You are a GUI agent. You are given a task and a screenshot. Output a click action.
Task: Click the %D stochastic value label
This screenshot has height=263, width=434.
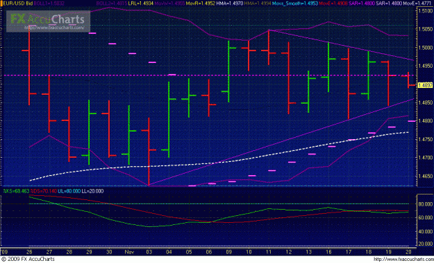click(x=44, y=191)
